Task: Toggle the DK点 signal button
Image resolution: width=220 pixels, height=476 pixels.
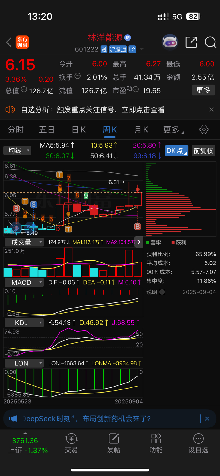Action: point(177,150)
